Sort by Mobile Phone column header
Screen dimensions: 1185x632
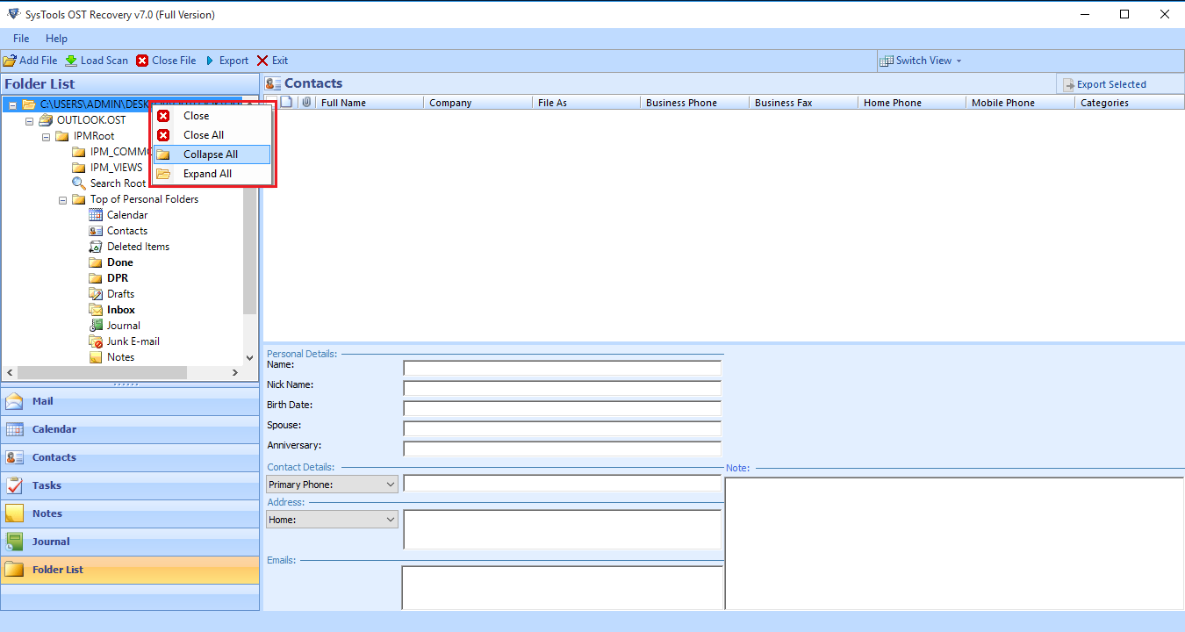coord(1020,103)
